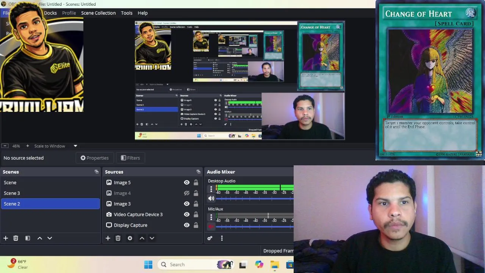Hide Image 3 source with eye icon
The width and height of the screenshot is (485, 273).
click(x=186, y=204)
